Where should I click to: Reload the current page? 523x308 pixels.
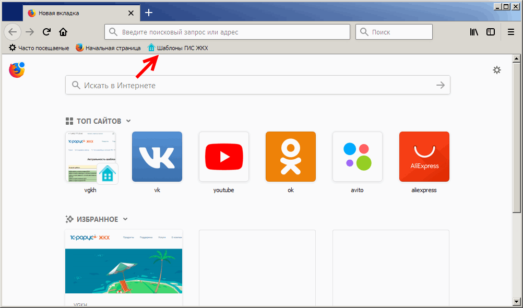tap(46, 32)
